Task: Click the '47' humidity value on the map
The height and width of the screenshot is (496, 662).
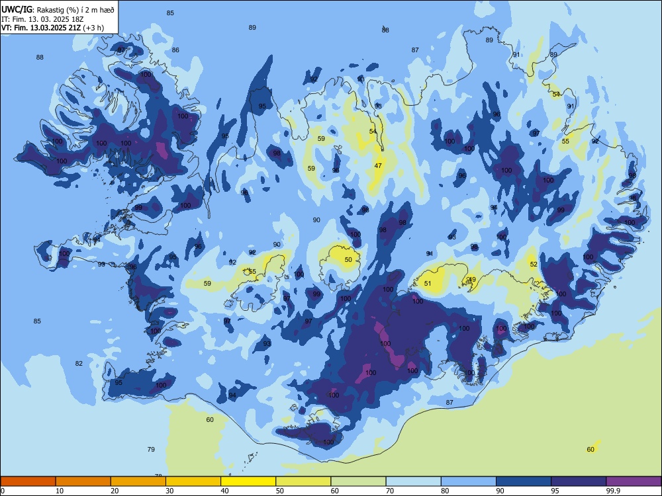Action: [378, 166]
